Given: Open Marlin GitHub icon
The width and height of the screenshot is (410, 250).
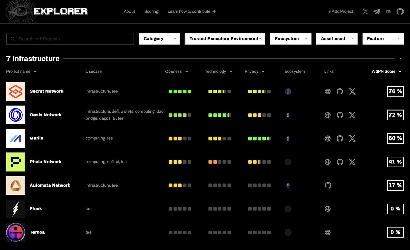Looking at the screenshot, I should [x=340, y=138].
